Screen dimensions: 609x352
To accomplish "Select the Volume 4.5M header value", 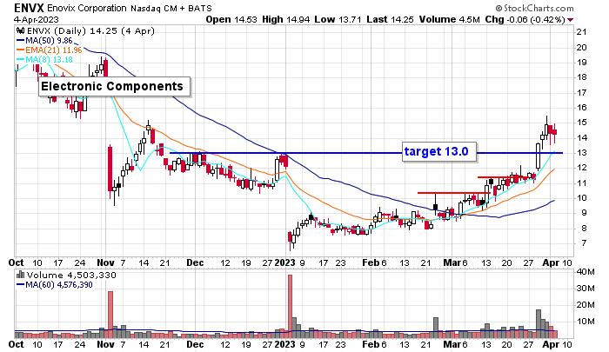I will (450, 19).
